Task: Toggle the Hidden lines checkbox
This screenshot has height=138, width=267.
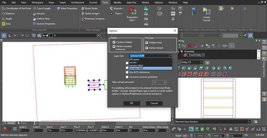Action: point(147,42)
